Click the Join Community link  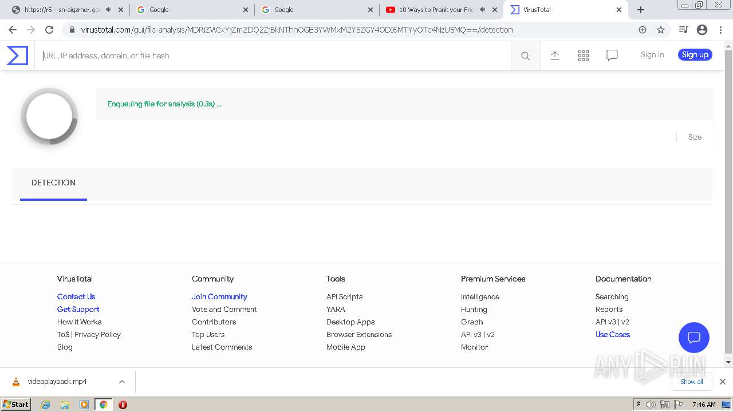pyautogui.click(x=219, y=296)
